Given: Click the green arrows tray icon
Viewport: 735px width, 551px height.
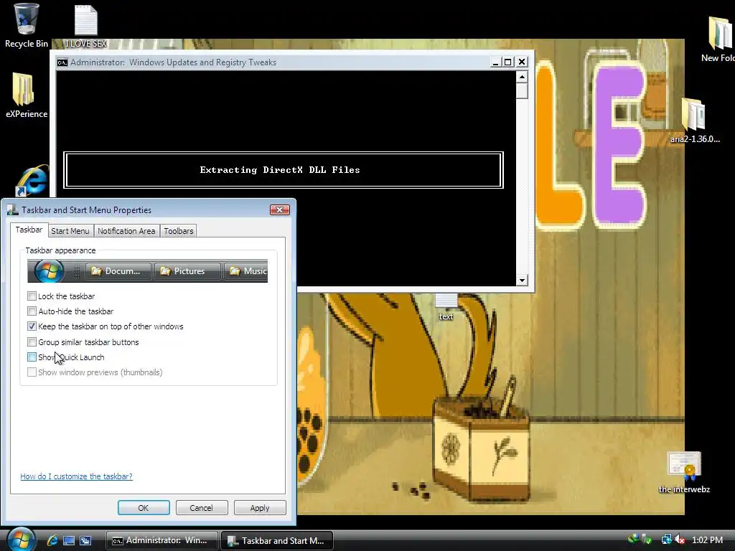Looking at the screenshot, I should [x=634, y=539].
